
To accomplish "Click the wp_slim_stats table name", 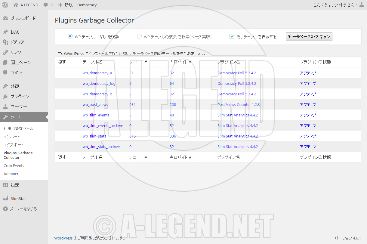I will 94,136.
